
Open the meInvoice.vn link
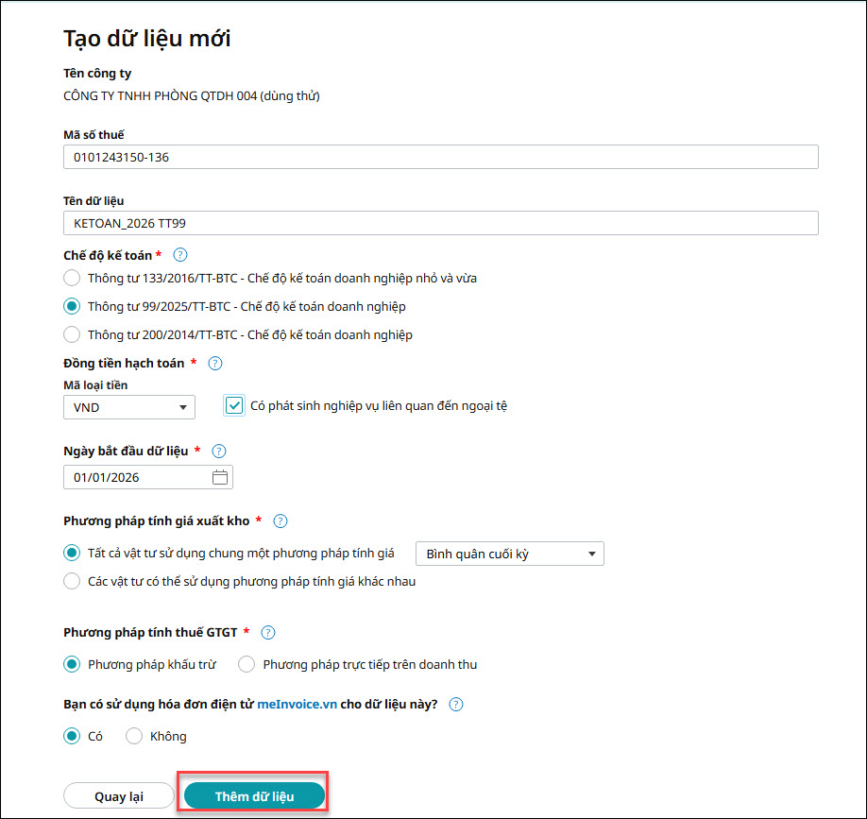(297, 704)
